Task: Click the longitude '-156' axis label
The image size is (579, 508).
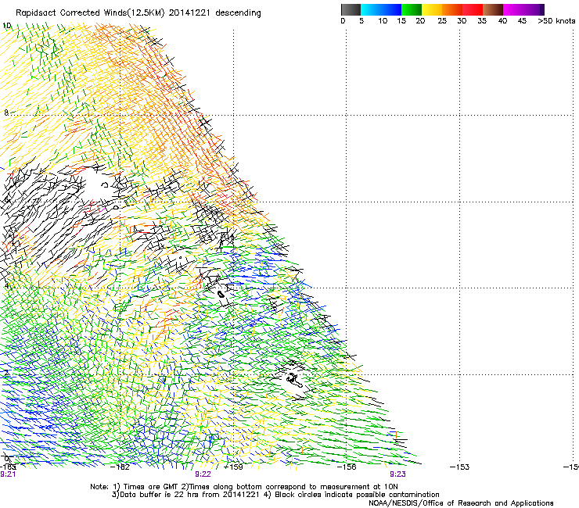Action: point(347,467)
